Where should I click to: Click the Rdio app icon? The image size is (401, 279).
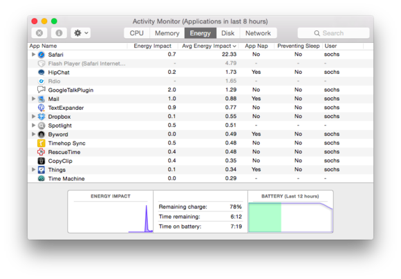click(x=41, y=81)
